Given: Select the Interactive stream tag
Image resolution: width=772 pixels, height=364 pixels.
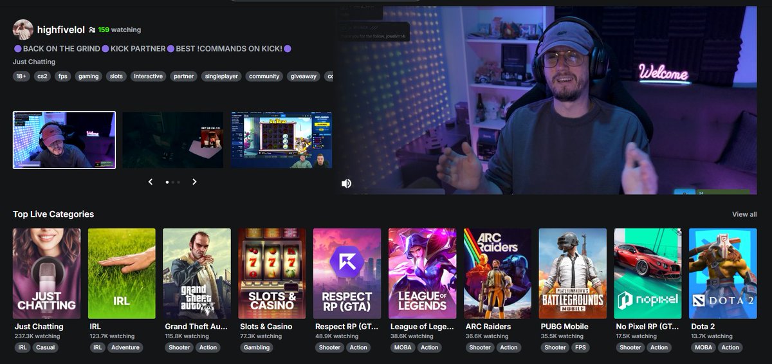Looking at the screenshot, I should point(148,76).
